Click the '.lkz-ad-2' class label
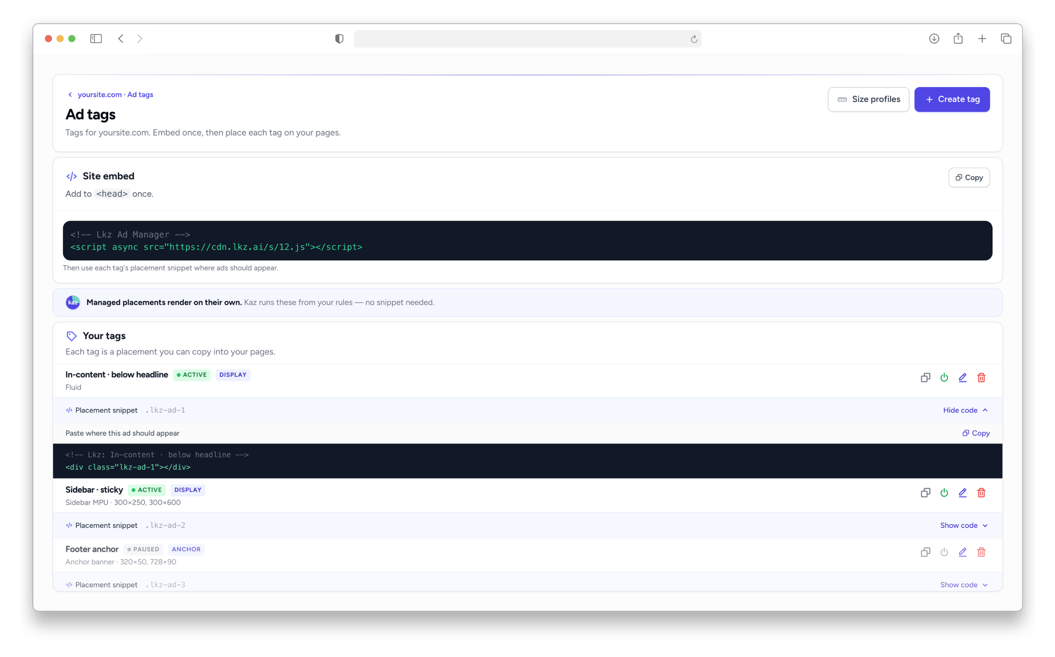Screen dimensions: 1055x657 point(166,525)
